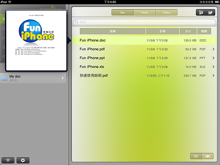Switch to the Doc tab
Image resolution: width=220 pixels, height=165 pixels.
[122, 12]
